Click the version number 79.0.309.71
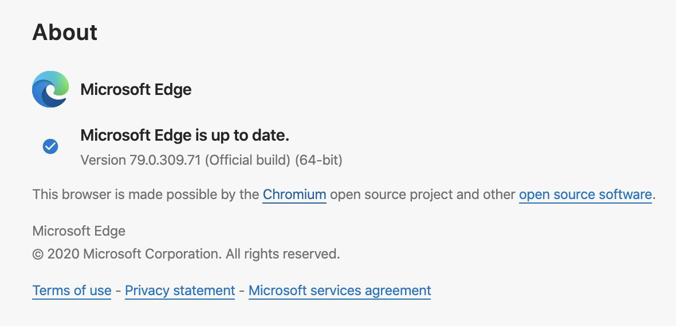The width and height of the screenshot is (676, 326). [165, 160]
